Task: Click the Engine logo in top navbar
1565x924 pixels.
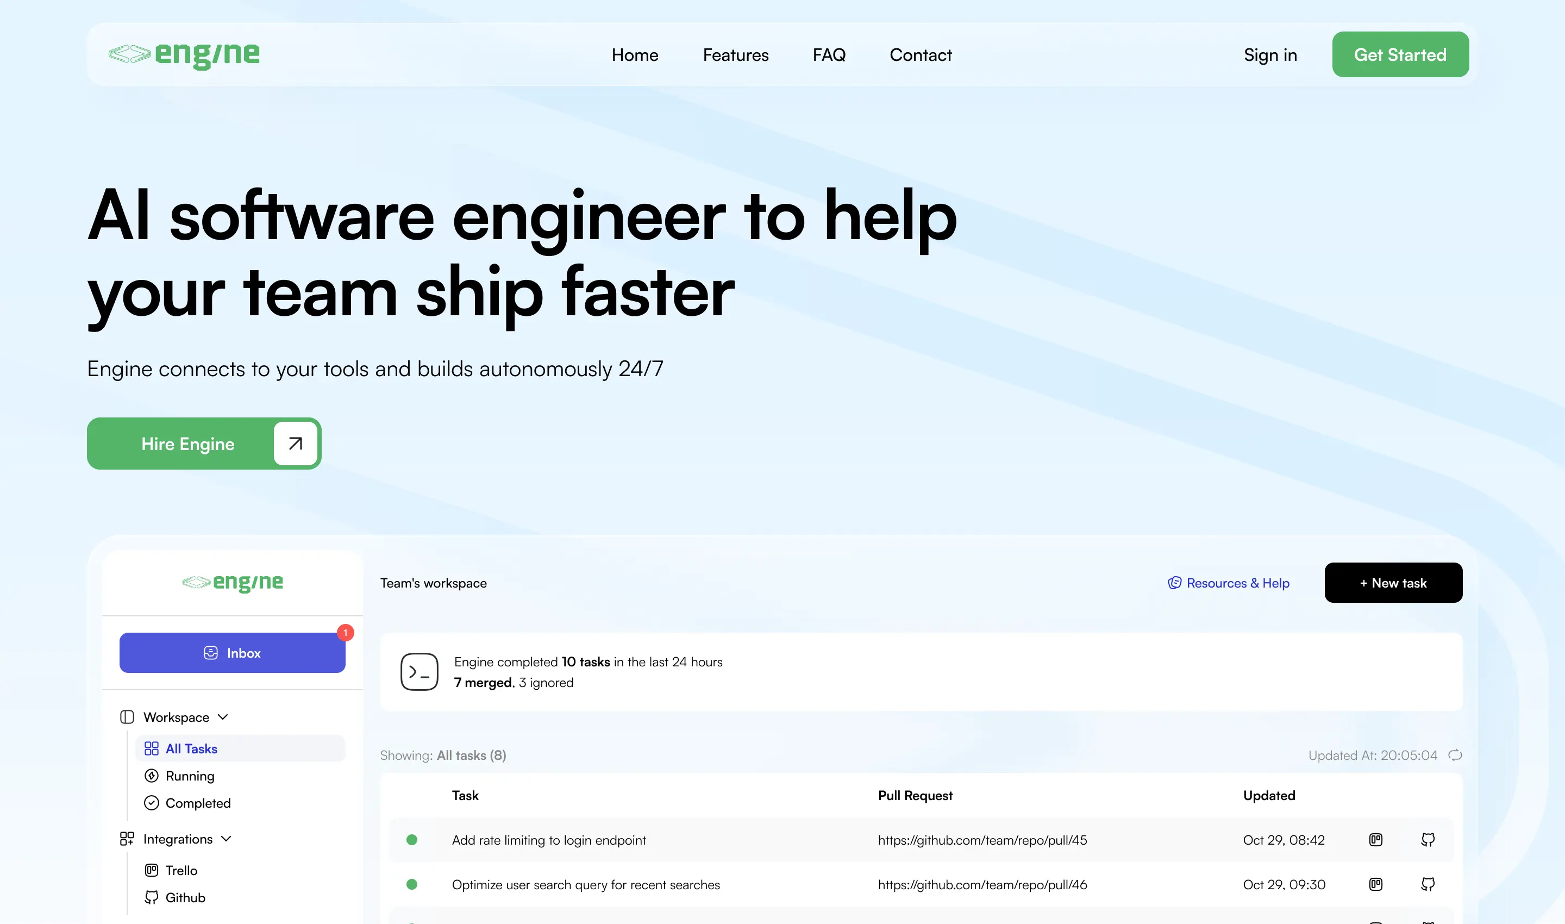Action: pyautogui.click(x=184, y=55)
